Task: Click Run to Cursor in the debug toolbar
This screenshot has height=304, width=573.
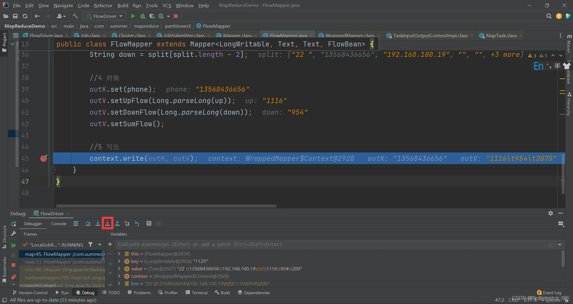Action: [x=137, y=223]
